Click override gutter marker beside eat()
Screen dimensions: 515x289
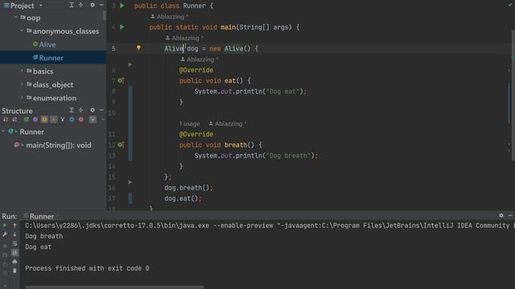click(x=121, y=80)
